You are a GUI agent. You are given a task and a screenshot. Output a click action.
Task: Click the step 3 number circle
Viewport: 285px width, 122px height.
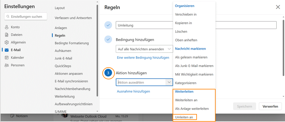click(x=108, y=73)
